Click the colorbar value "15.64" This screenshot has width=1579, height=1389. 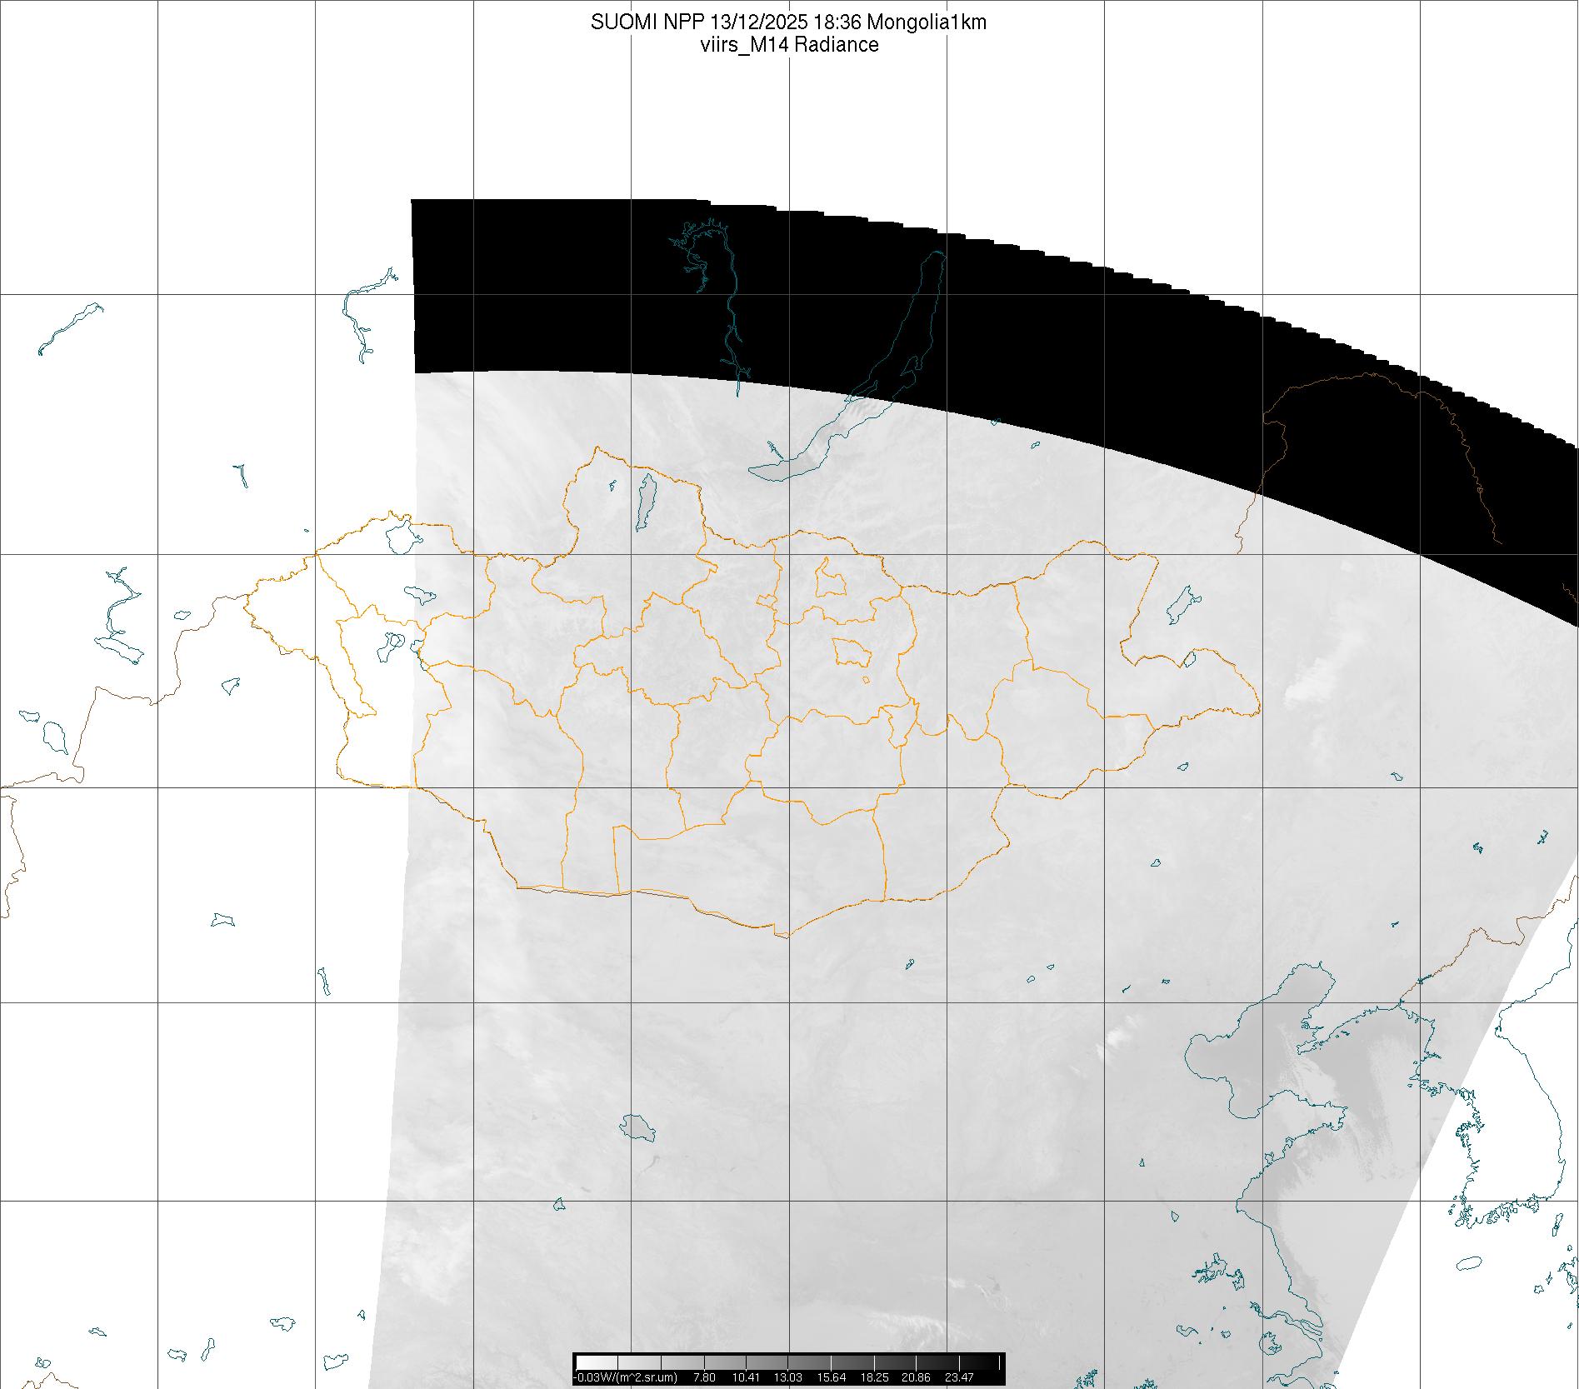tap(832, 1377)
